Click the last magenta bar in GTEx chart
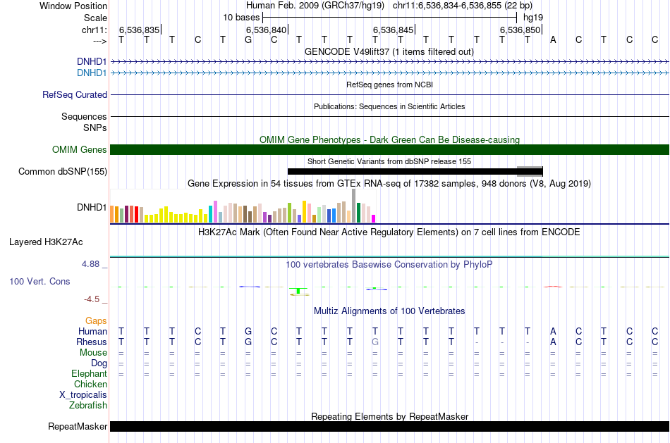The height and width of the screenshot is (443, 670). point(373,218)
